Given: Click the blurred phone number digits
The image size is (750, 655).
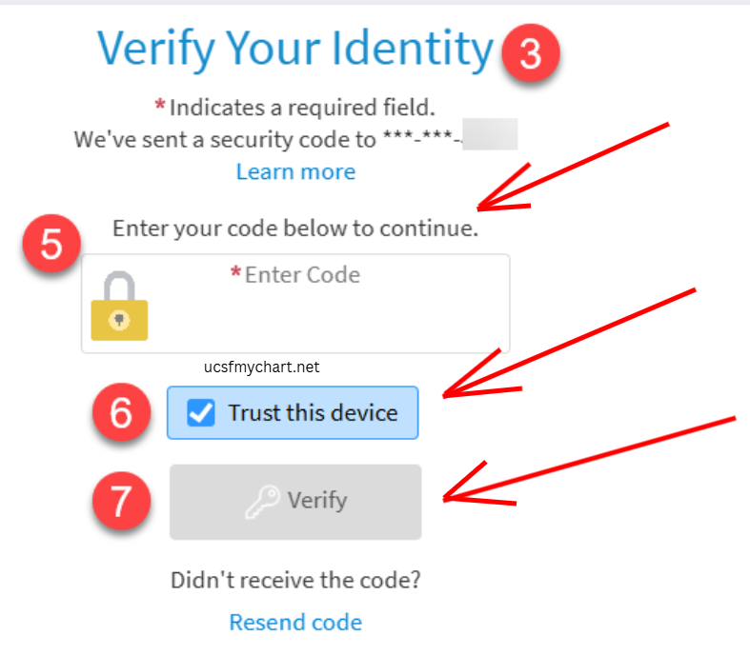Looking at the screenshot, I should point(490,134).
